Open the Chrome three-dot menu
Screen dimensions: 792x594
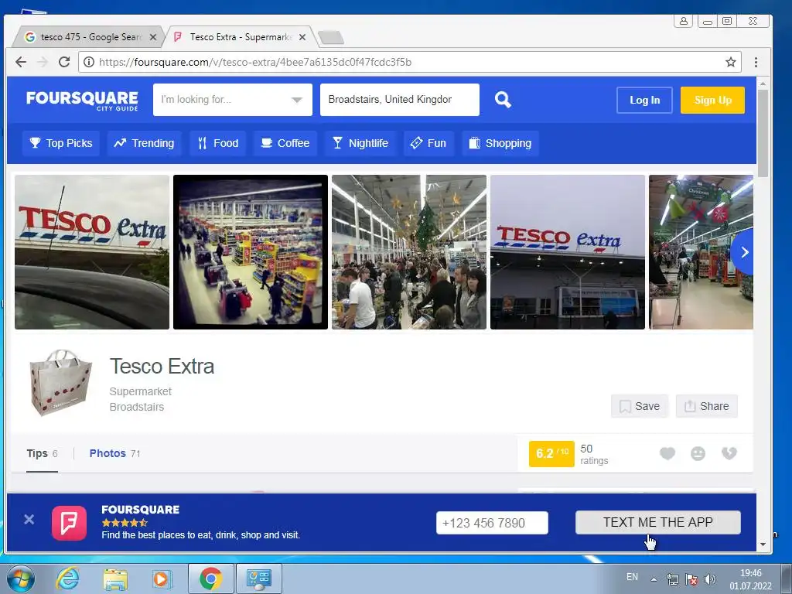click(756, 62)
